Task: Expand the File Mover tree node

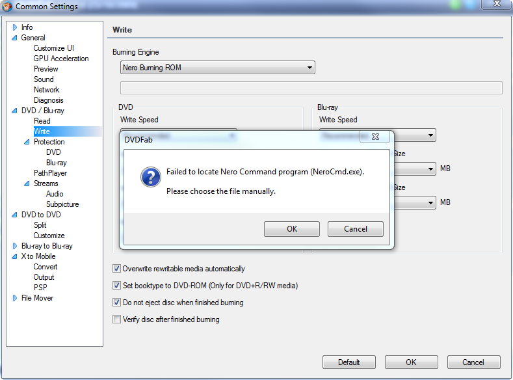Action: tap(15, 298)
